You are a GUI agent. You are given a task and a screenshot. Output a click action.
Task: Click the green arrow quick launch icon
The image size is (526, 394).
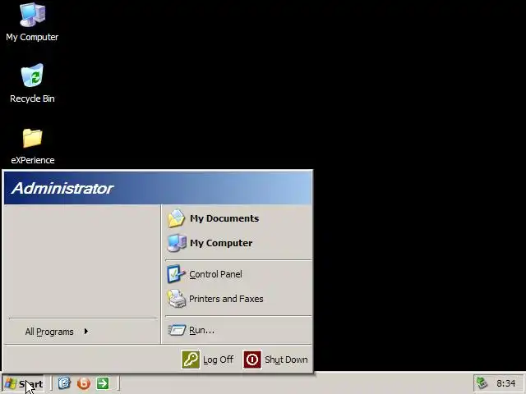click(103, 383)
